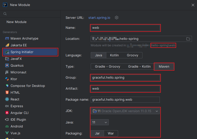197x139 pixels.
Task: Open the JDK version dropdown
Action: pos(125,111)
